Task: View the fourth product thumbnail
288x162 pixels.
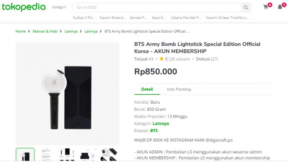Action: pyautogui.click(x=88, y=155)
